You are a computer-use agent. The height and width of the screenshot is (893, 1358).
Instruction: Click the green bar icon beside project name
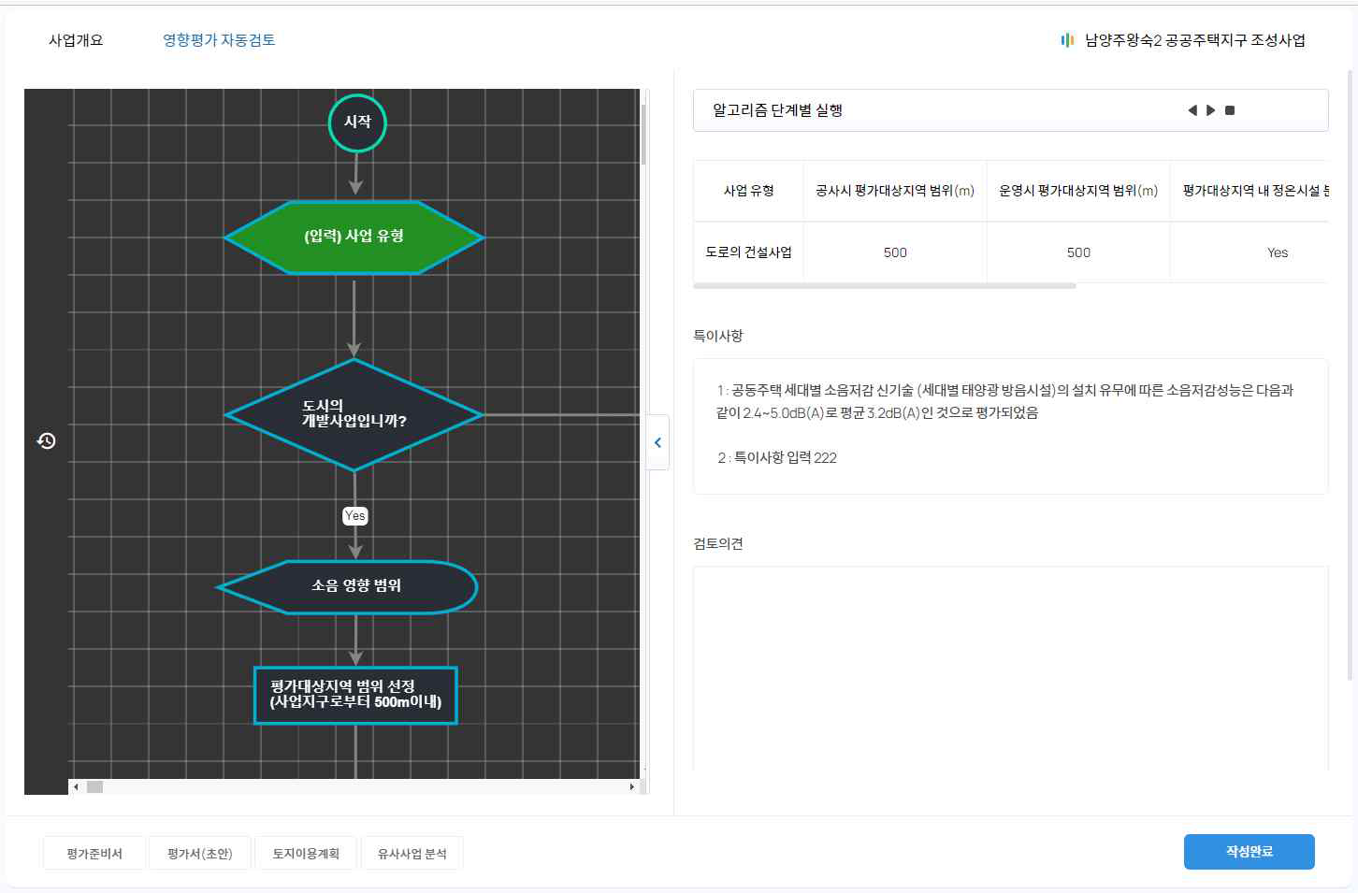1067,40
